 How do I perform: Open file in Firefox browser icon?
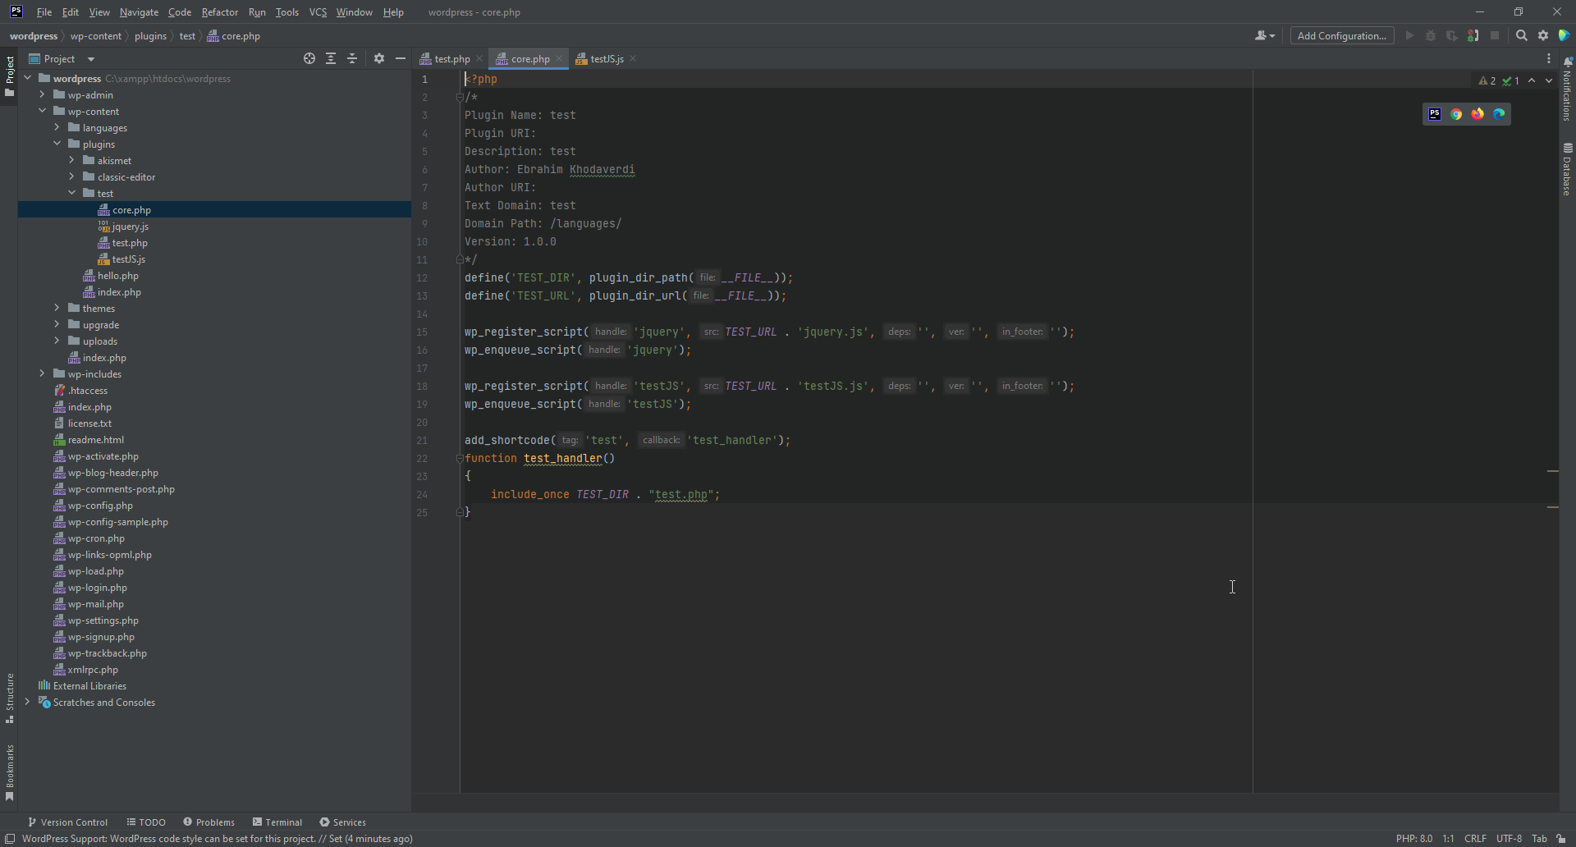pyautogui.click(x=1477, y=114)
